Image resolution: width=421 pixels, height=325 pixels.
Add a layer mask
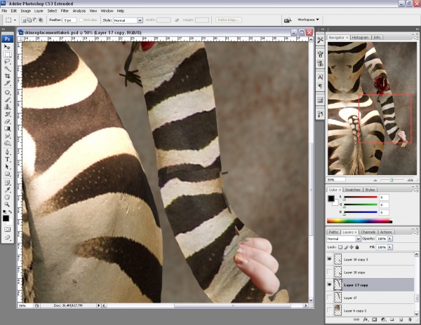pos(374,319)
